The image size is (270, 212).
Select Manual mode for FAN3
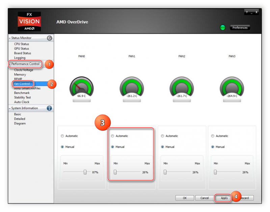coord(213,147)
